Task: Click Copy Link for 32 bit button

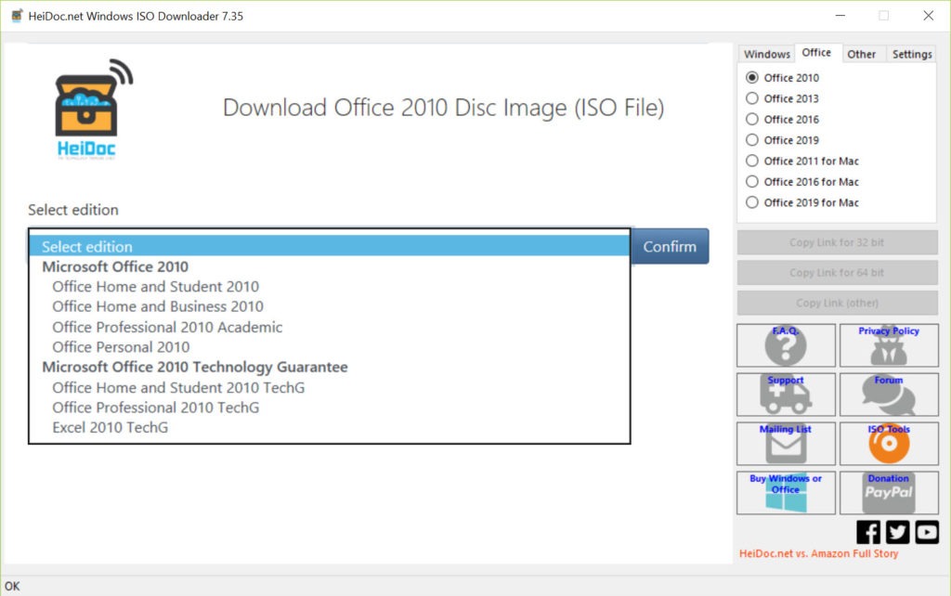Action: (837, 242)
